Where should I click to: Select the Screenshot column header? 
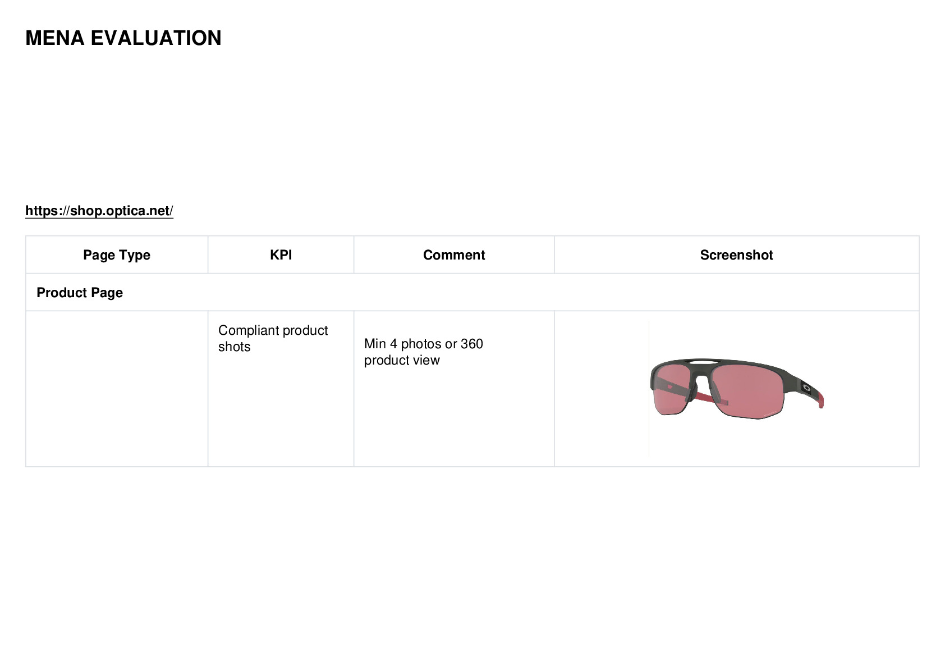point(736,255)
